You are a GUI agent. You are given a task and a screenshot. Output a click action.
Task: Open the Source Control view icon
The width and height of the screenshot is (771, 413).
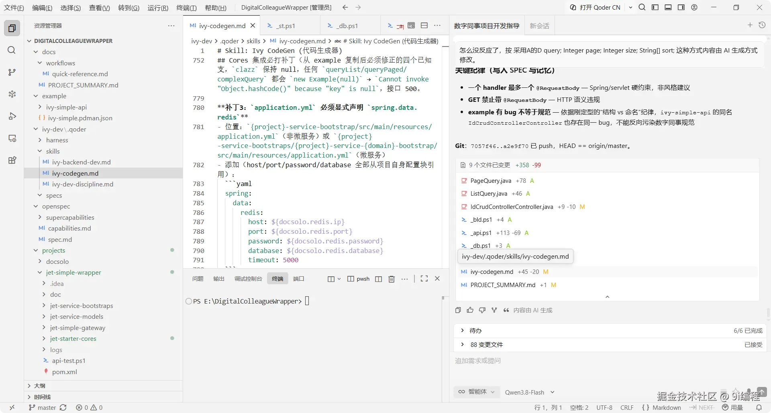(x=12, y=72)
